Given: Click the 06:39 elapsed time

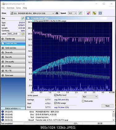Looking at the screenshot, I should pos(100,123).
